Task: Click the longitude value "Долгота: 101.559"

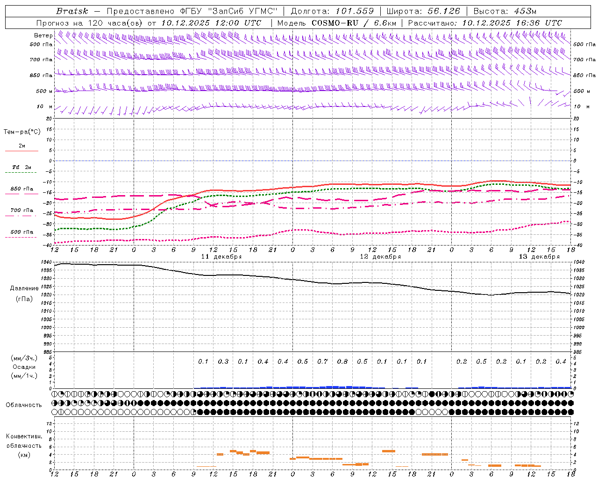Action: coord(332,11)
